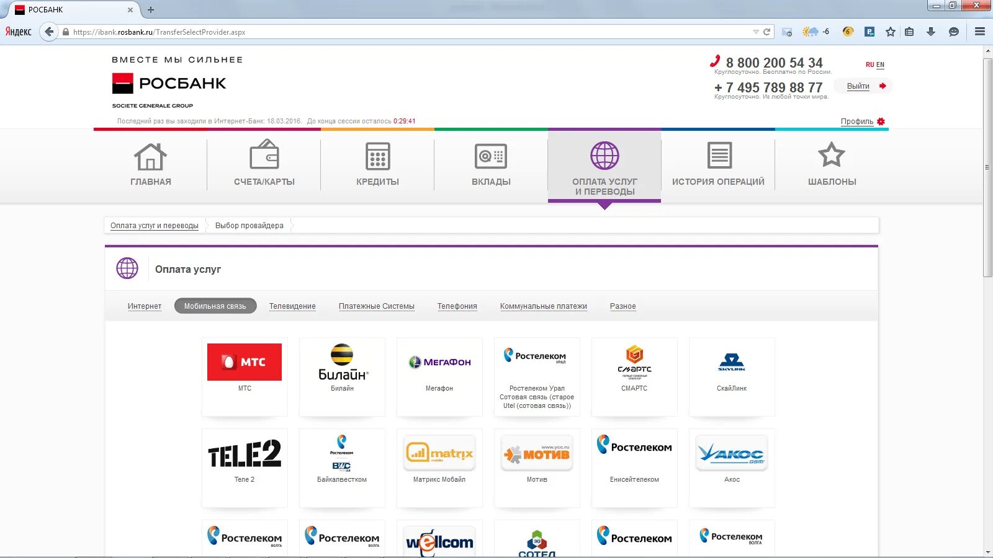Open the weather widget toolbar icon
Screen dimensions: 993x558
point(816,32)
